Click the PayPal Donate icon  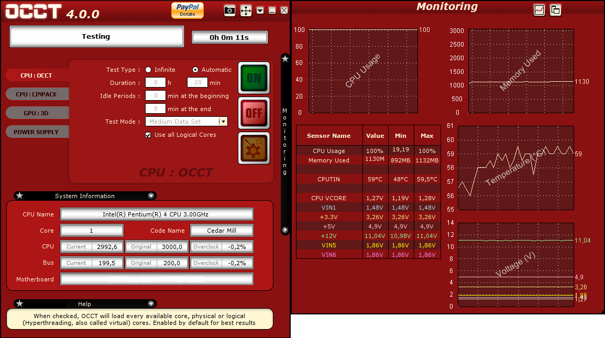click(187, 10)
